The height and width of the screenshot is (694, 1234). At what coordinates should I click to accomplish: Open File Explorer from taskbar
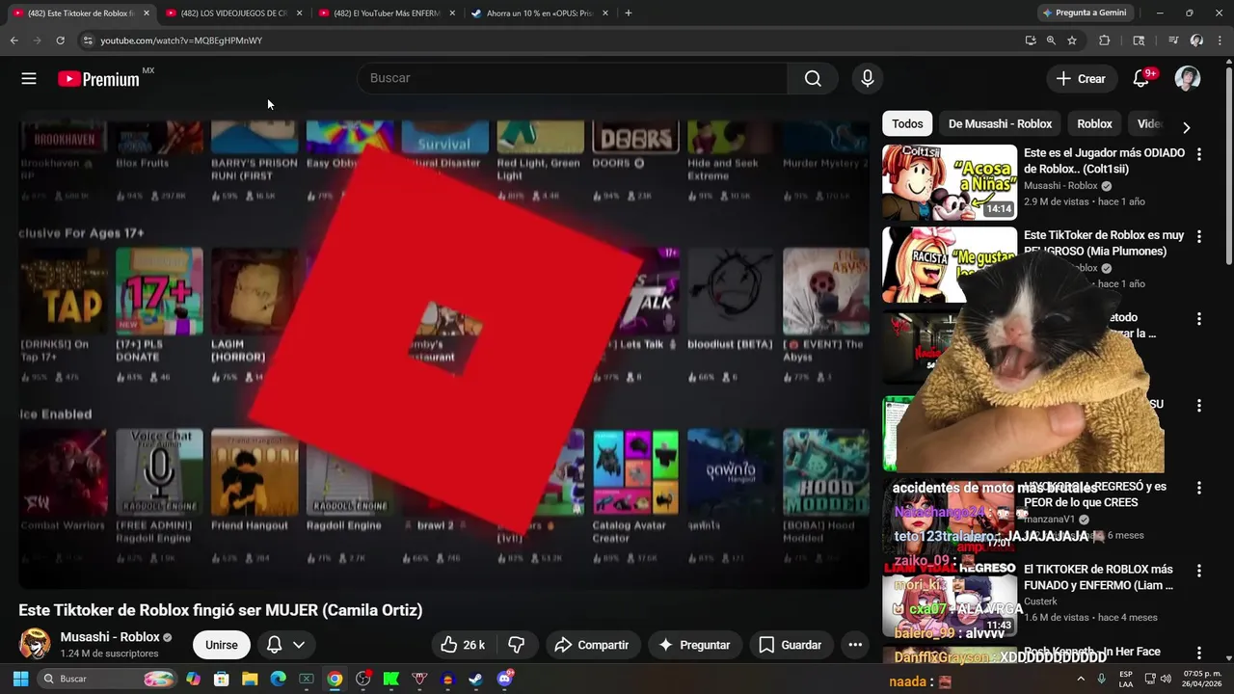coord(250,680)
